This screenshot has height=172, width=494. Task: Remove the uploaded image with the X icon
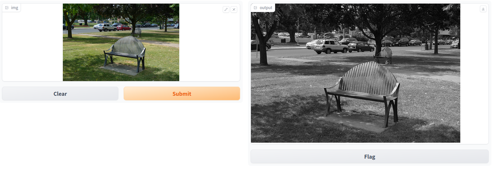click(234, 9)
